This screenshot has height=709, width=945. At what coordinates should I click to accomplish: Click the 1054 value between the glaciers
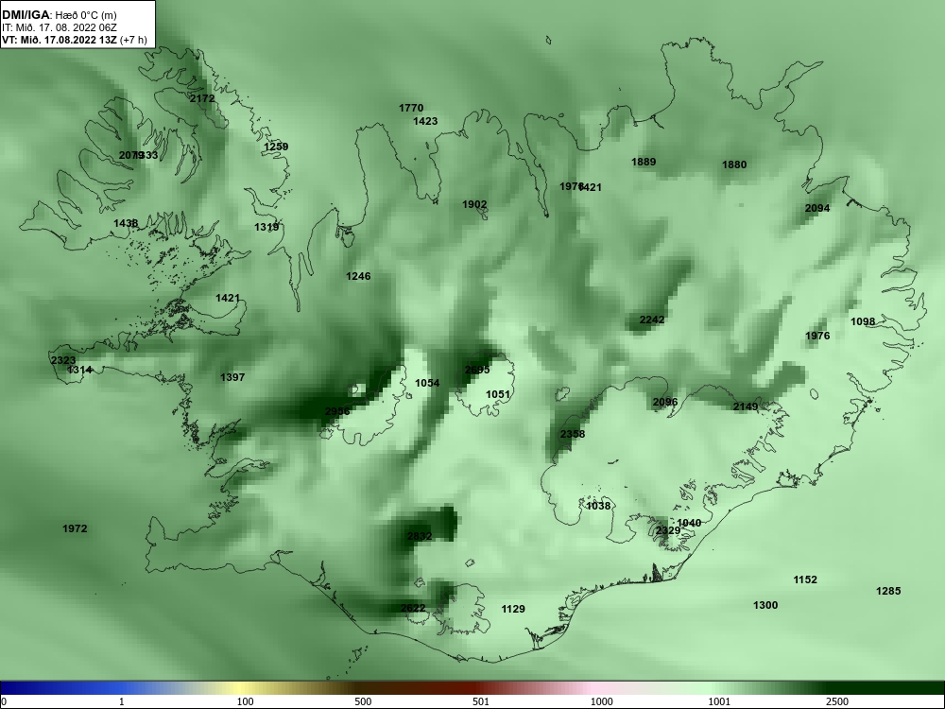coord(427,383)
